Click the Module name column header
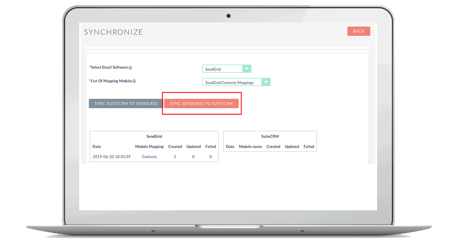The image size is (457, 240). 250,146
